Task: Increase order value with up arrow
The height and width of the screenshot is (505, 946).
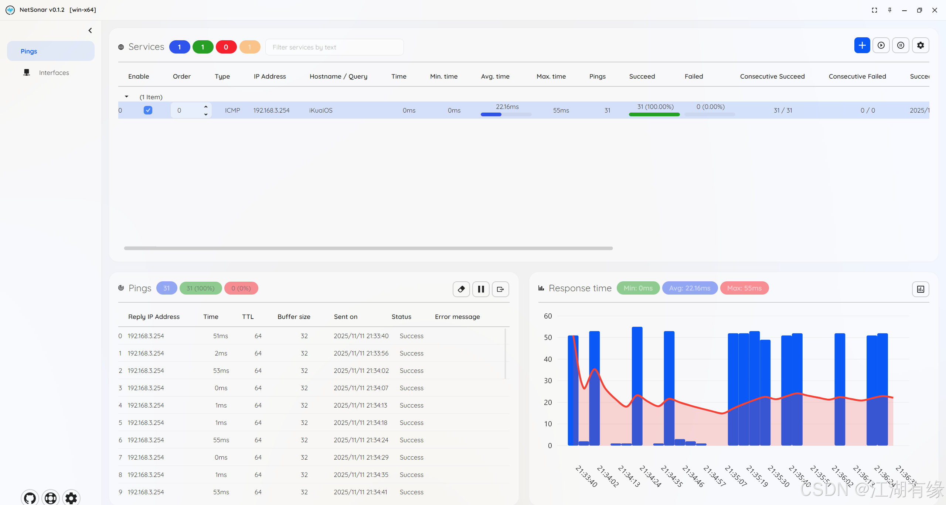Action: coord(206,107)
